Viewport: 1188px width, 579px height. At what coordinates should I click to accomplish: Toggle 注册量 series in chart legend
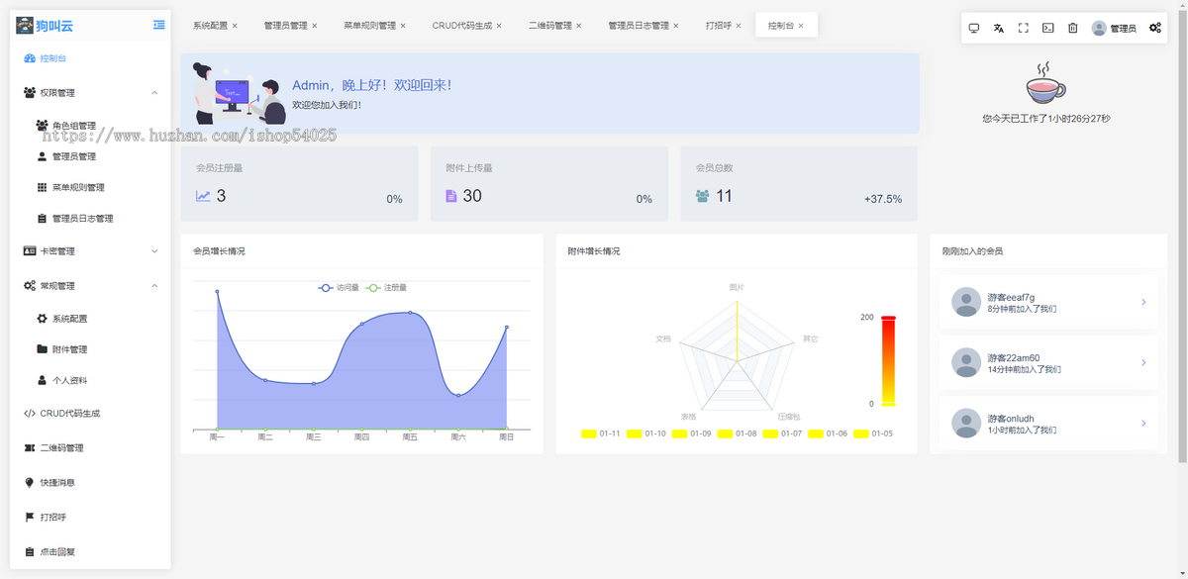(x=386, y=287)
